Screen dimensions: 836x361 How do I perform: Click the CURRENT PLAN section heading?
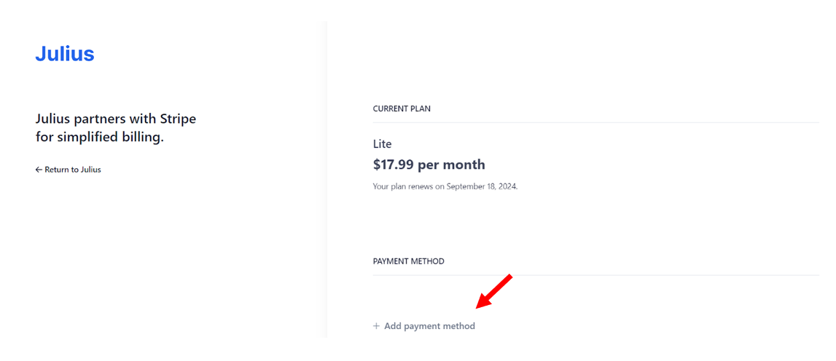point(402,108)
